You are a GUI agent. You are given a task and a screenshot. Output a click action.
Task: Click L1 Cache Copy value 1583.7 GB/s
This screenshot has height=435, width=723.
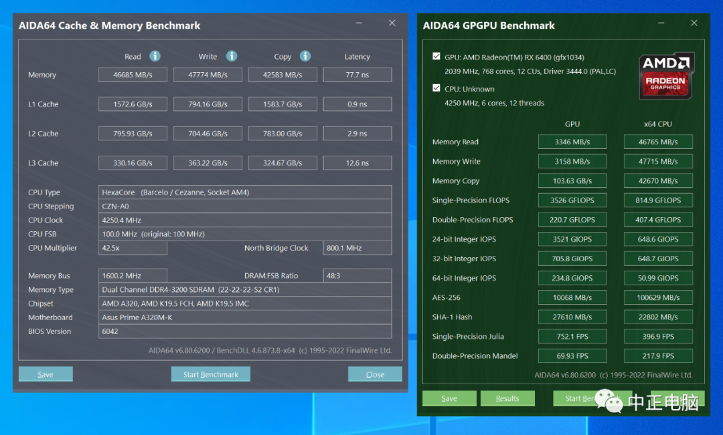[x=283, y=104]
